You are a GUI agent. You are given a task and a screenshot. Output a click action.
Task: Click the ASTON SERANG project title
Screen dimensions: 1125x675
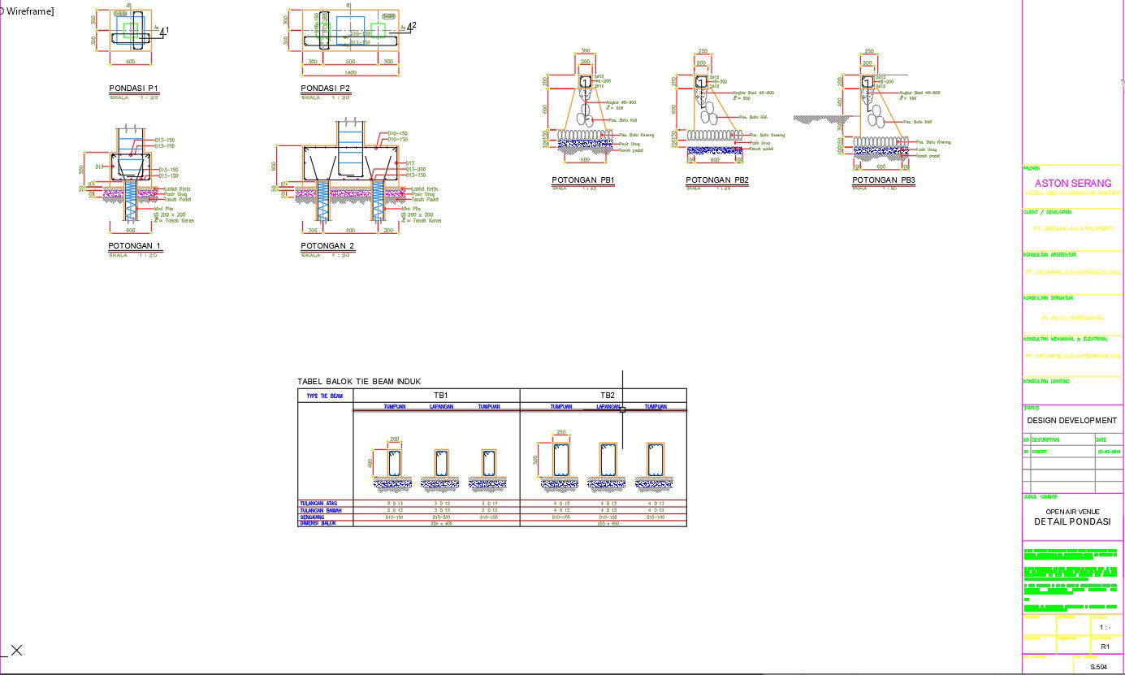(x=1072, y=184)
